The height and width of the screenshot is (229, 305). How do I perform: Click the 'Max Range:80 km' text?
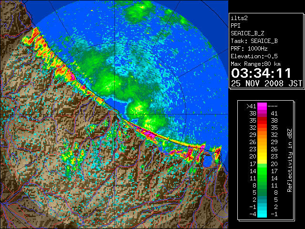coord(255,64)
